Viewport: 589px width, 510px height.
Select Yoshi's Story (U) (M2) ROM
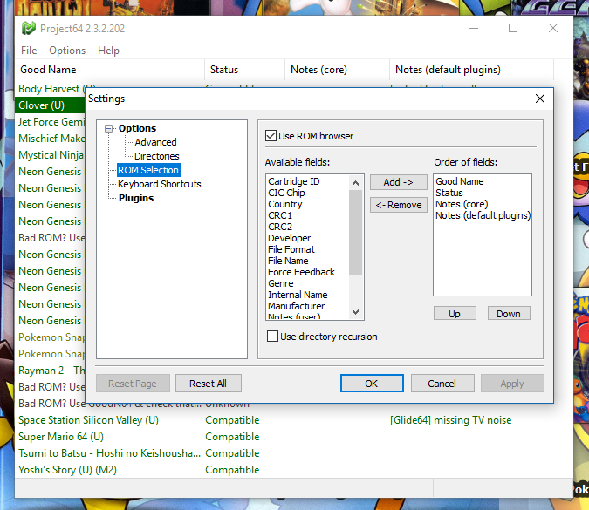click(x=67, y=470)
